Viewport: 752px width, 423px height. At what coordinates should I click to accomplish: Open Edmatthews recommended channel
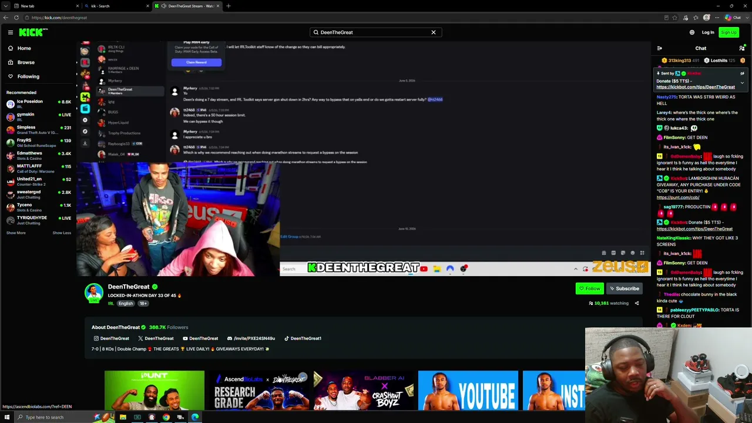(38, 155)
